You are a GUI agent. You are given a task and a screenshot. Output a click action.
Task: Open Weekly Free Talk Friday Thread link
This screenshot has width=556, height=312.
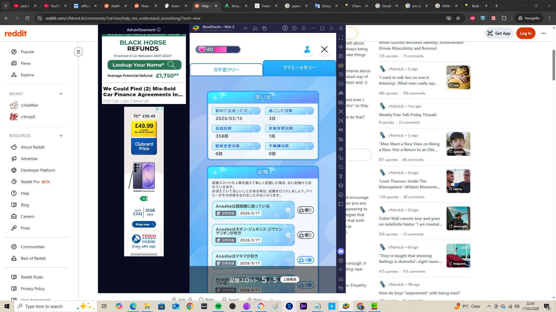pos(407,115)
